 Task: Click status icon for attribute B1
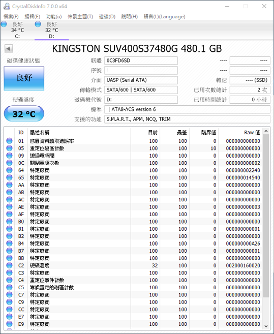tap(9, 229)
